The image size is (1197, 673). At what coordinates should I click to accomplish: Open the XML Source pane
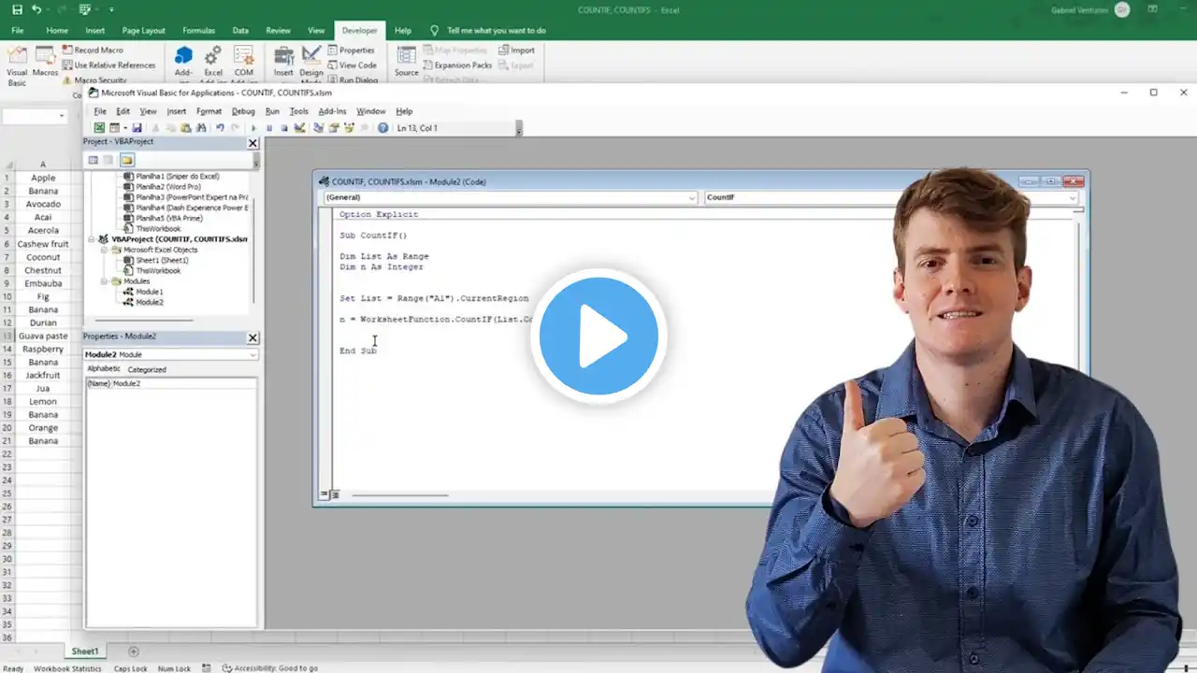point(407,62)
